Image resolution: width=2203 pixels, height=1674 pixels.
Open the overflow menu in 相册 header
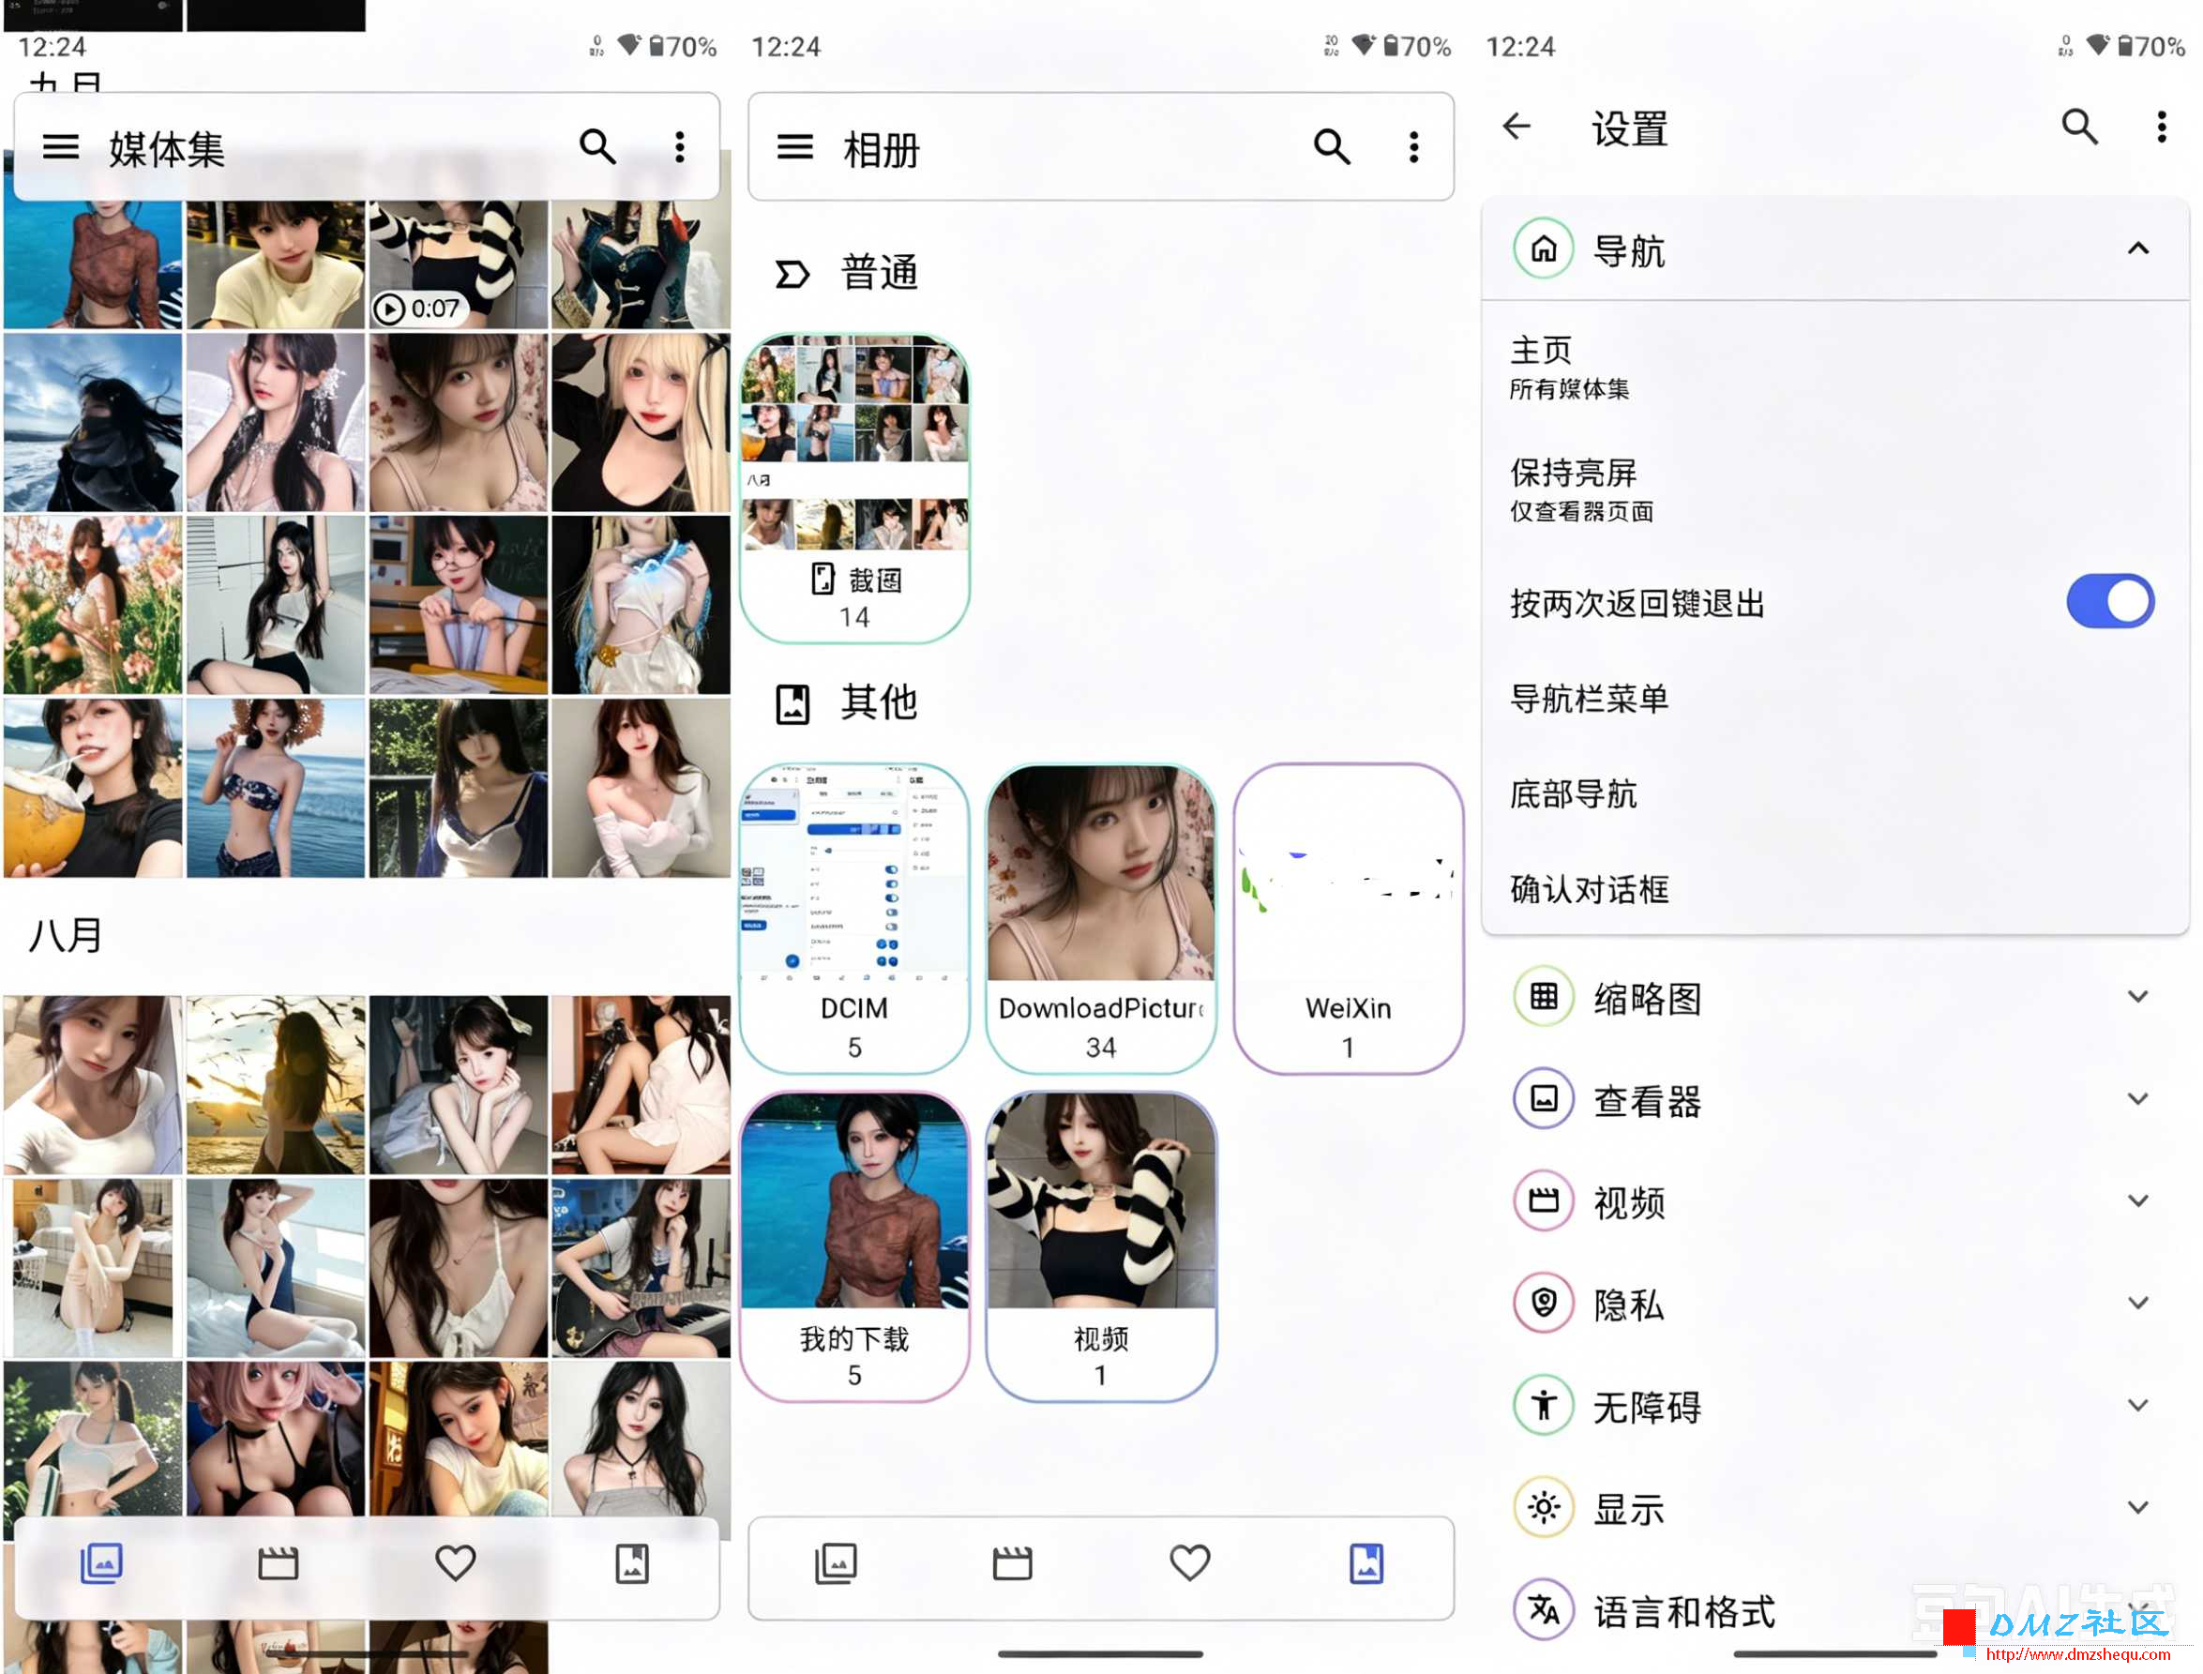(x=1413, y=147)
